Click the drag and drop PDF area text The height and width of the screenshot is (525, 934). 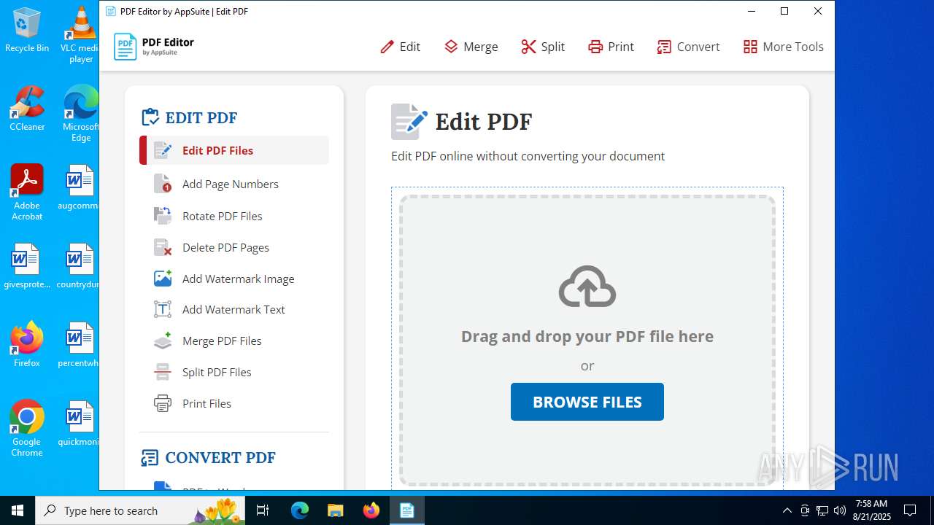click(587, 336)
